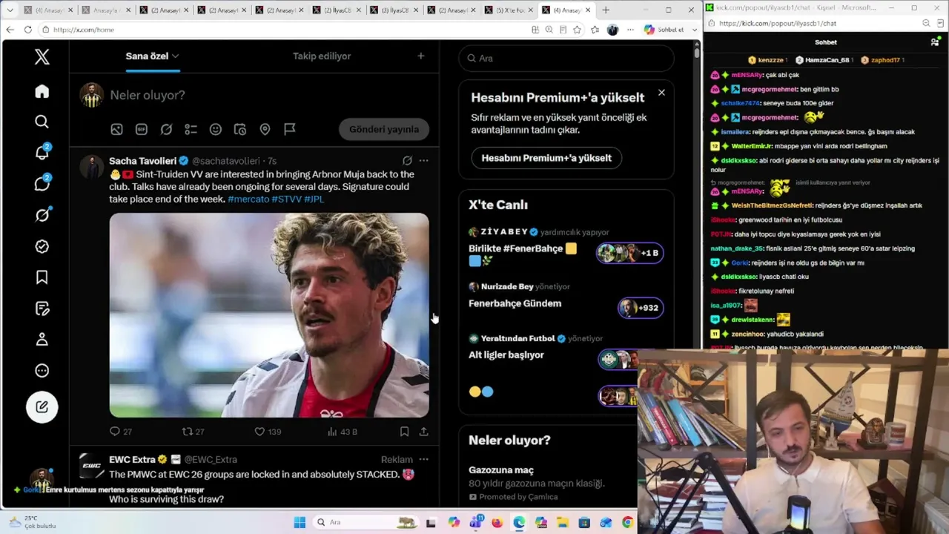The image size is (949, 534).
Task: Add a poll to the new post
Action: (x=191, y=129)
